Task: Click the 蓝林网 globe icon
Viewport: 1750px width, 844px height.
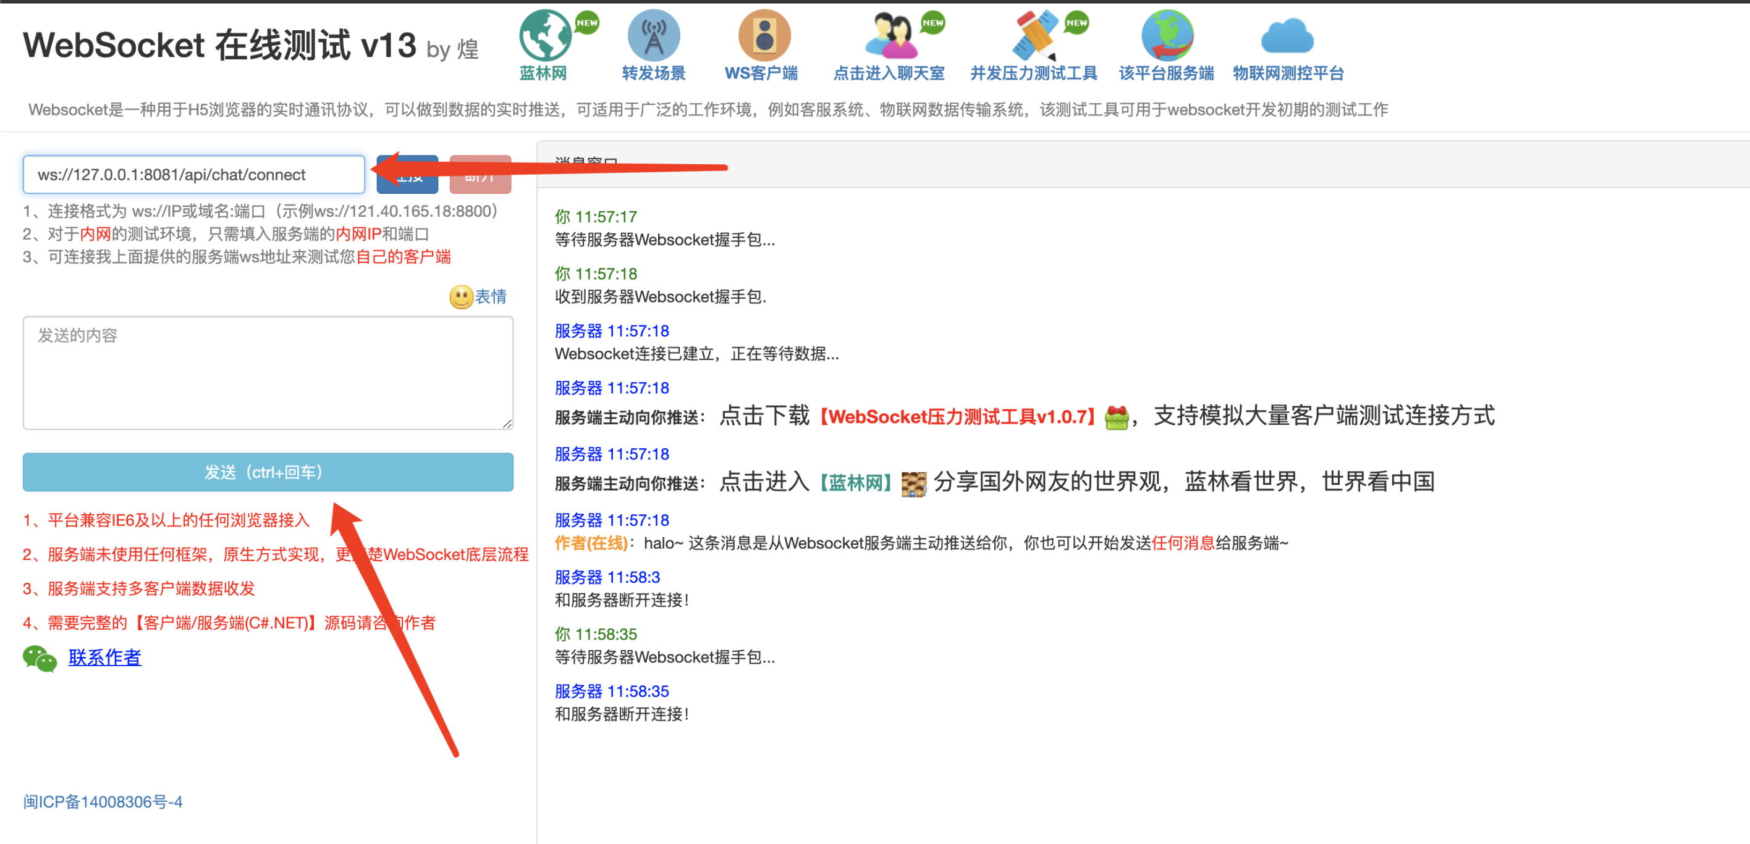Action: (545, 35)
